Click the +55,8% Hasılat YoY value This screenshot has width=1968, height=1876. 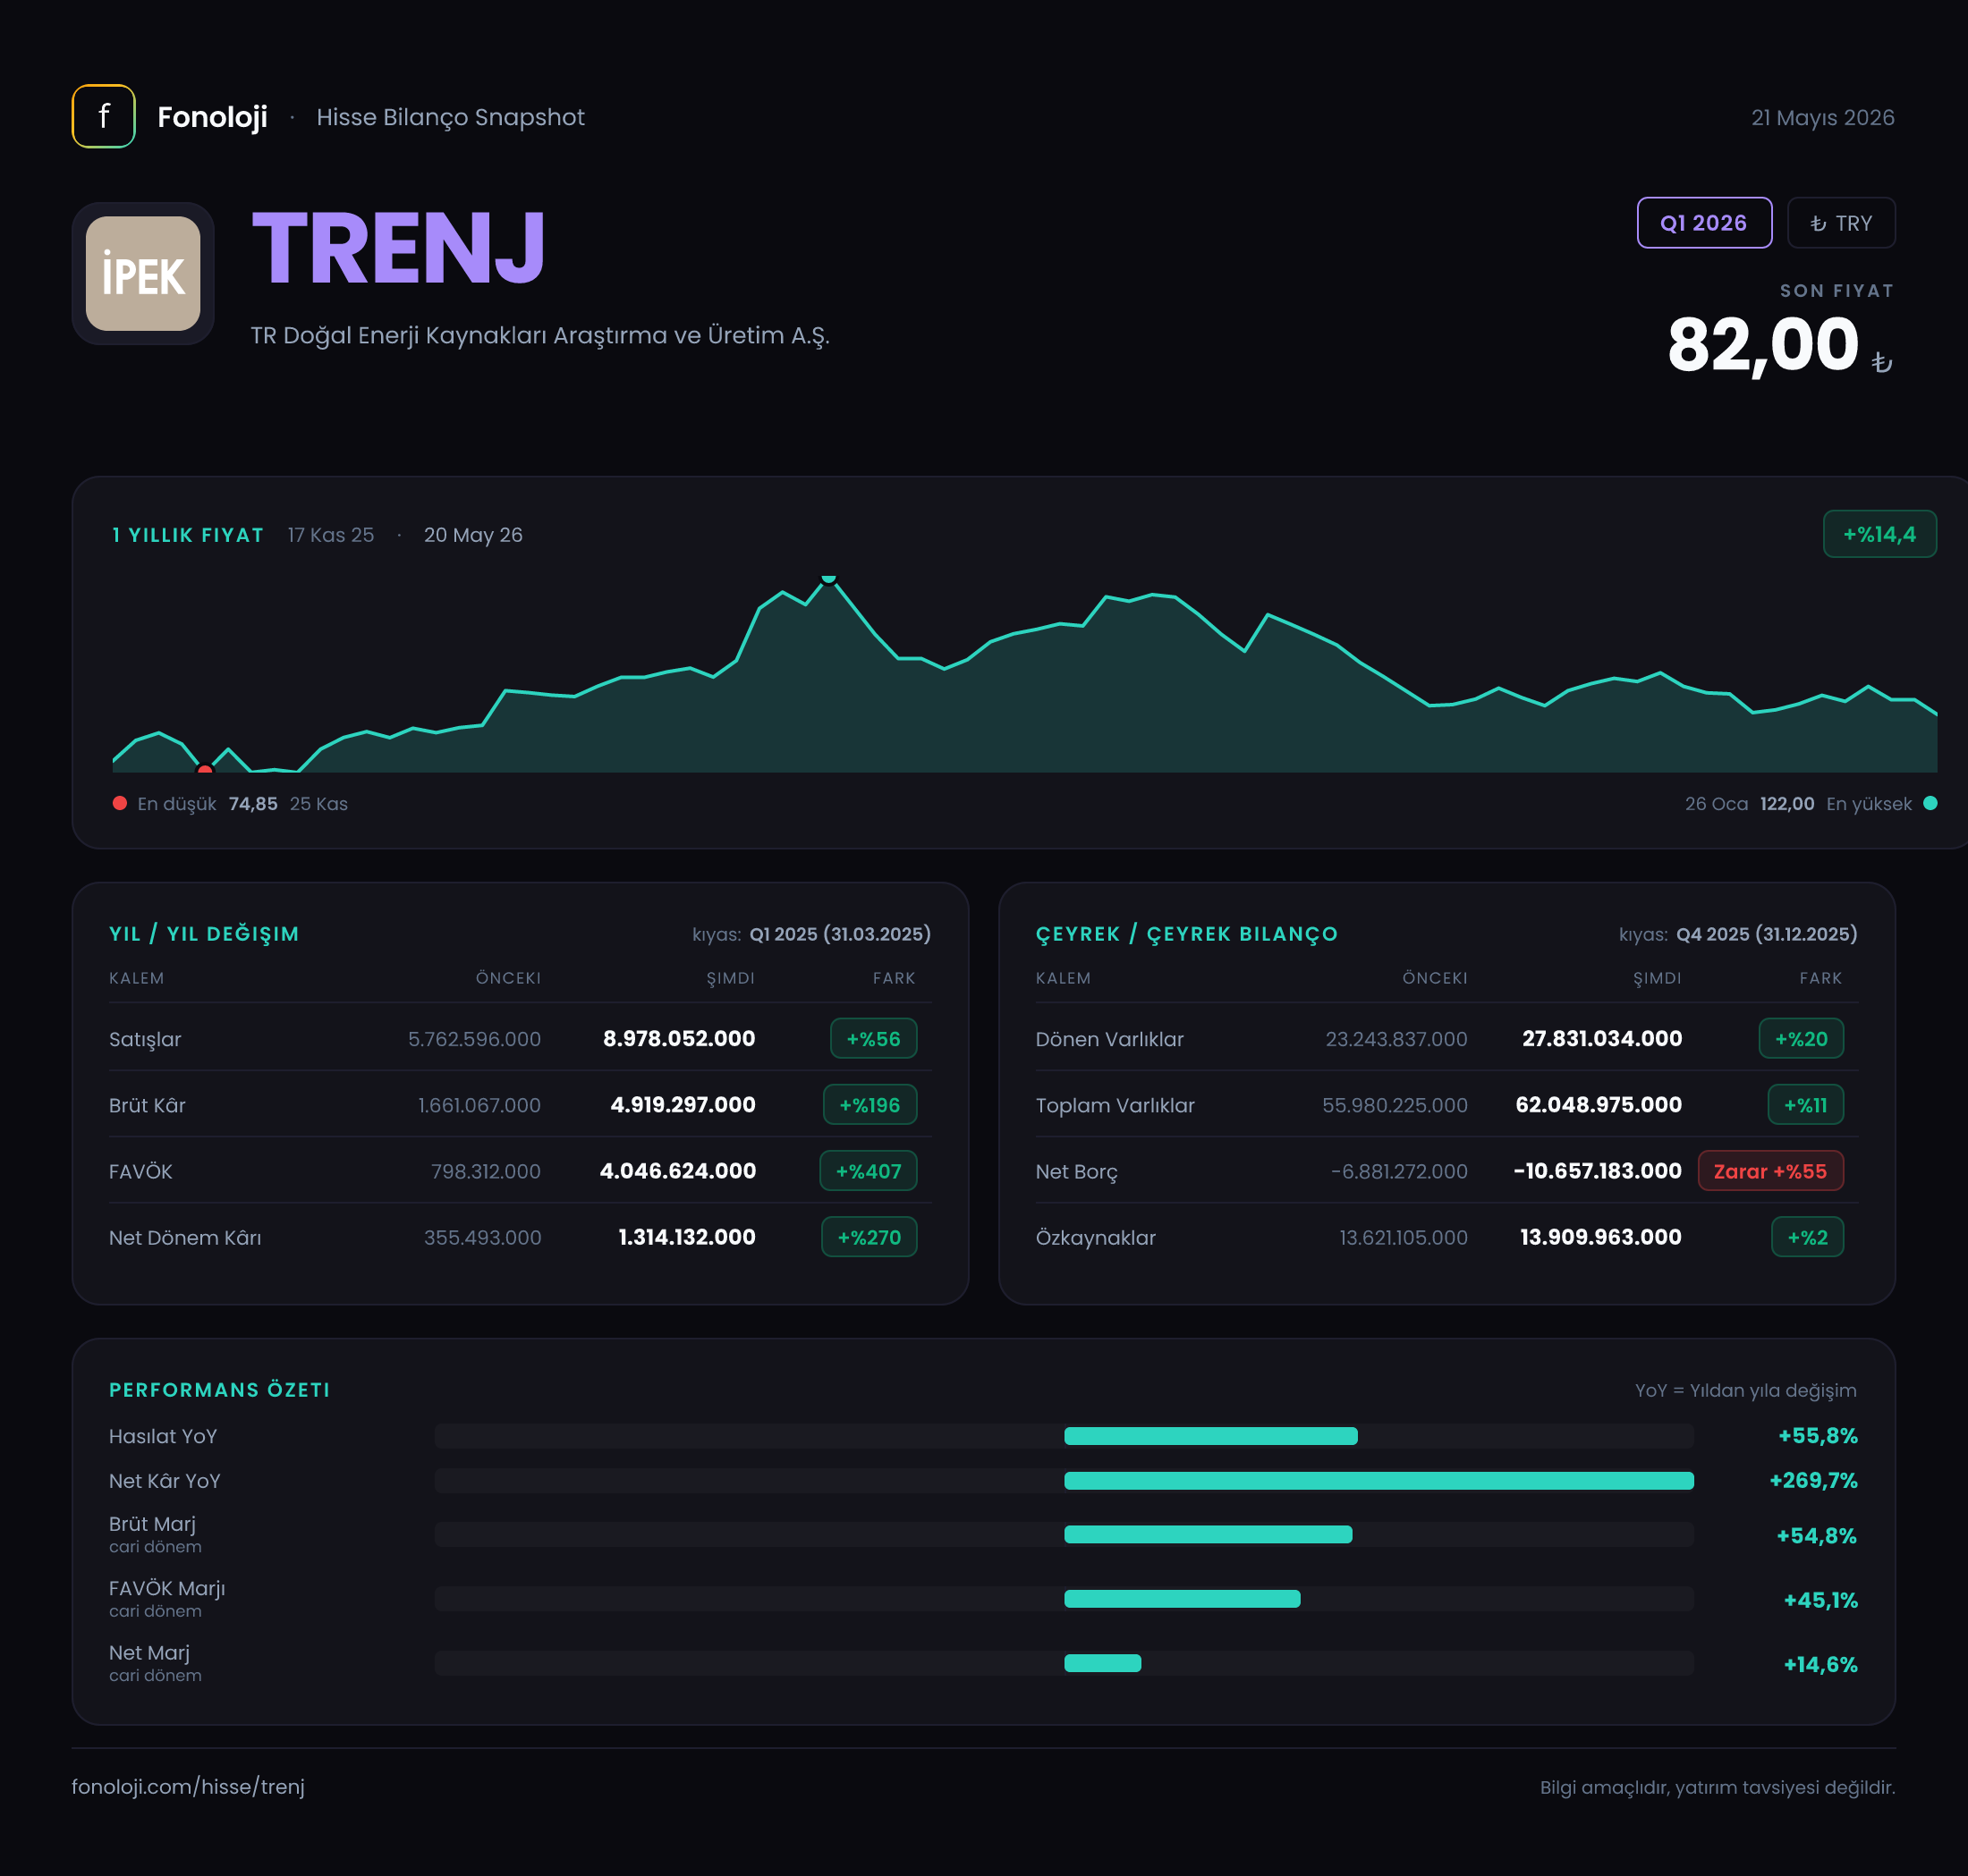point(1817,1436)
